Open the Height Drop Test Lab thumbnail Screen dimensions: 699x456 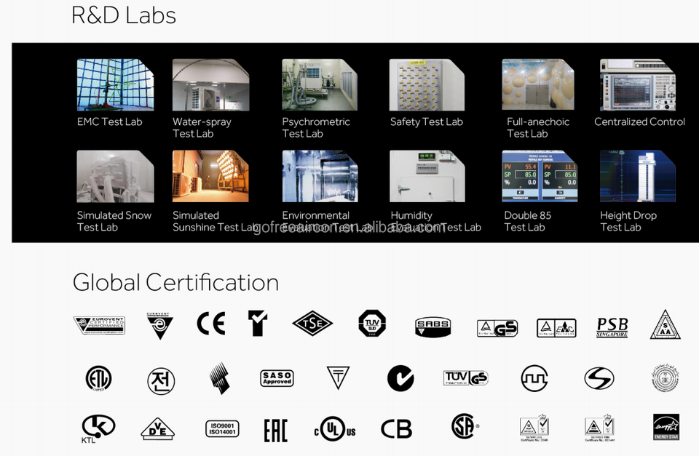pyautogui.click(x=638, y=176)
